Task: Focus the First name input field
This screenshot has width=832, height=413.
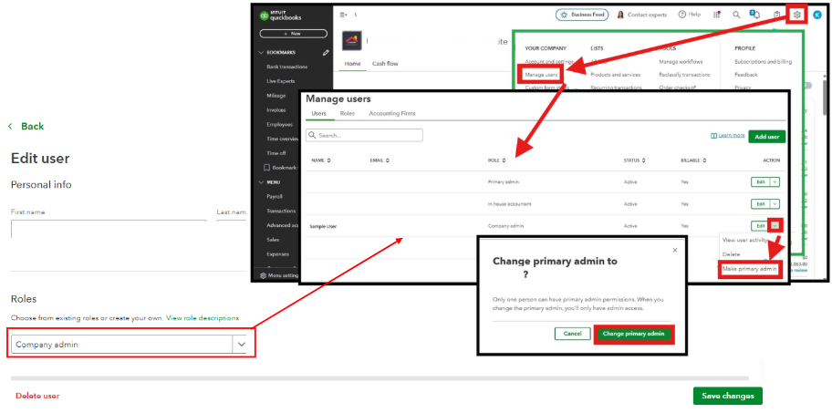Action: [x=109, y=228]
